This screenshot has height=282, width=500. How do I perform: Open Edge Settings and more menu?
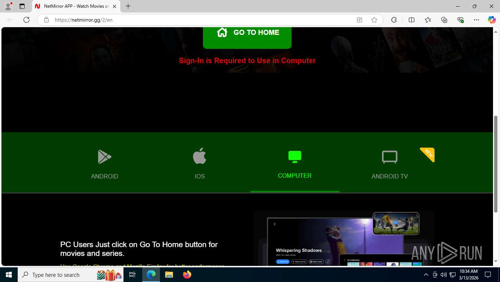[x=476, y=20]
